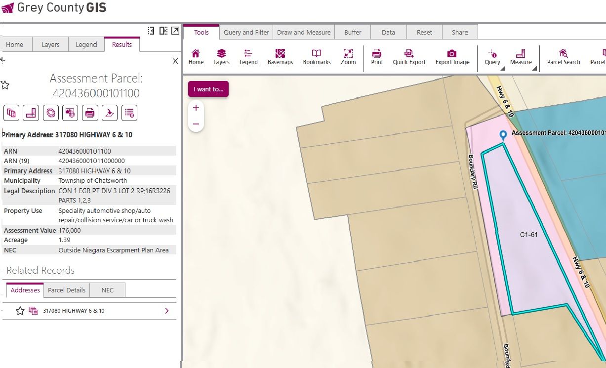Select the Quick Export tool

[409, 57]
